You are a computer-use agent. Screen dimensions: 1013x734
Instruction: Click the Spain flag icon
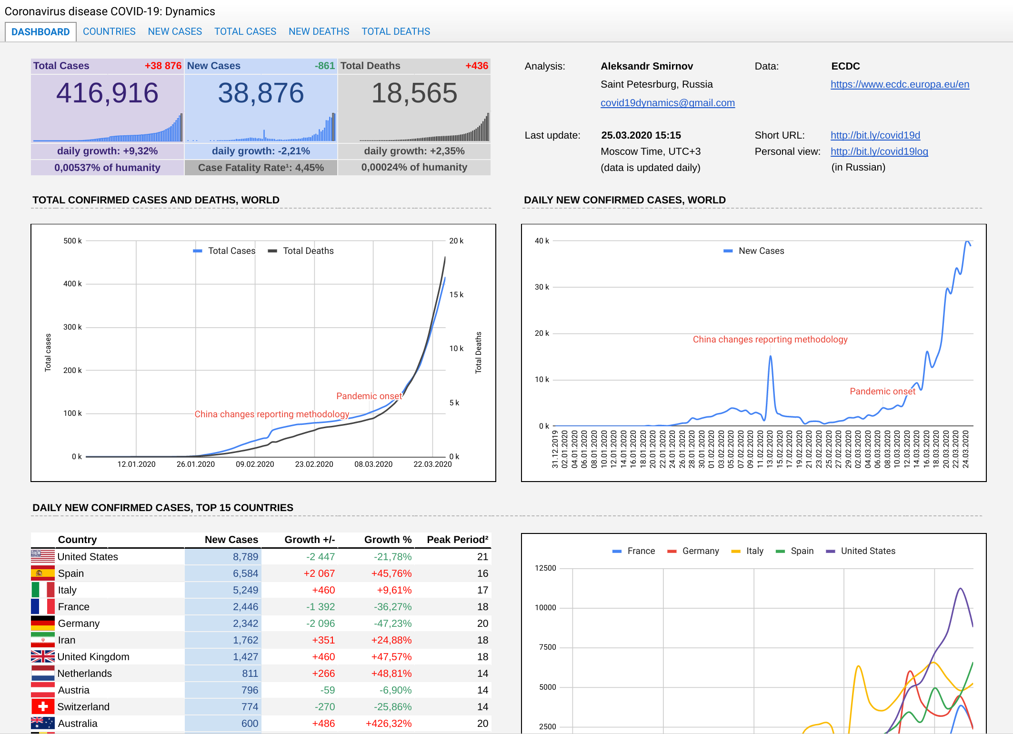(x=42, y=573)
